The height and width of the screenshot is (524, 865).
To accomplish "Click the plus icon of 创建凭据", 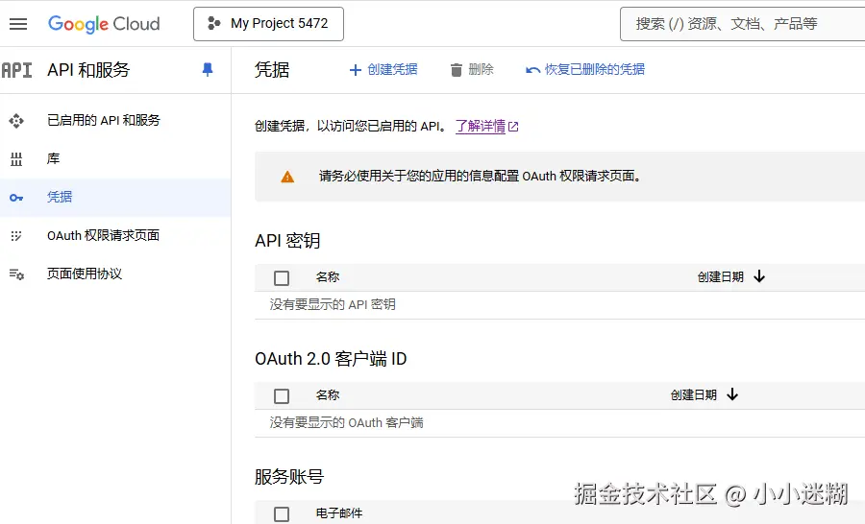I will (356, 70).
